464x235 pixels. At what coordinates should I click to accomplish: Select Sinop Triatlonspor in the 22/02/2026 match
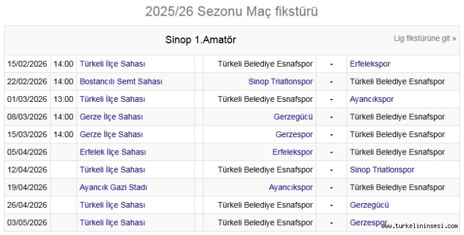point(280,82)
